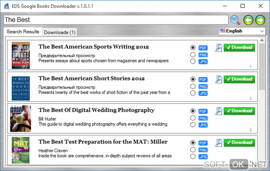Click PNG format icon for Sports Writing 2012
Viewport: 270px width, 171px height.
pos(203,55)
